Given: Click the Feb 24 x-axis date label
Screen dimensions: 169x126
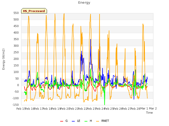Looking at the screenshot, I should pyautogui.click(x=100, y=109).
